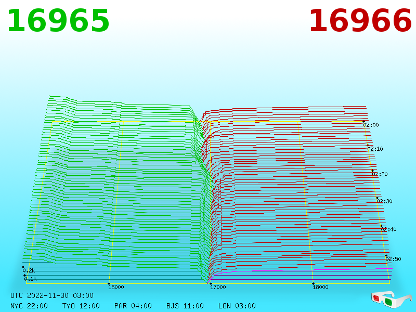Select the 02:20 time axis label

[x=380, y=174]
